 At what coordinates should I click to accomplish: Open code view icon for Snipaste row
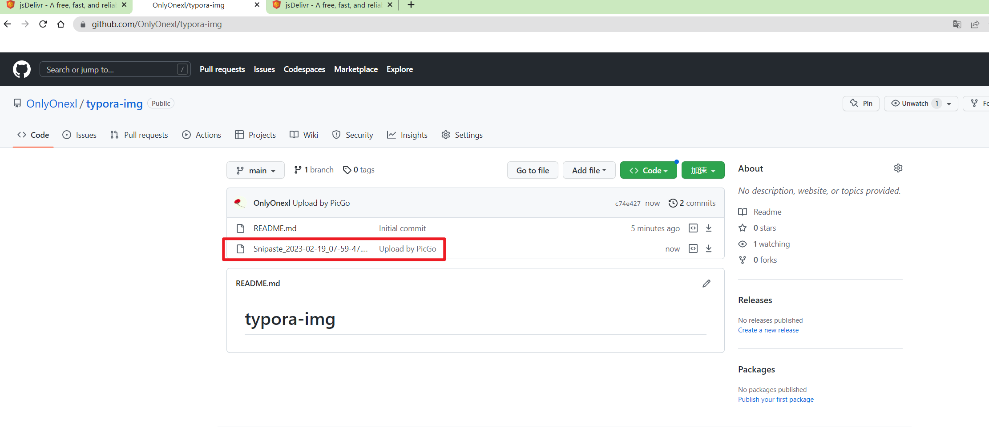pyautogui.click(x=693, y=248)
